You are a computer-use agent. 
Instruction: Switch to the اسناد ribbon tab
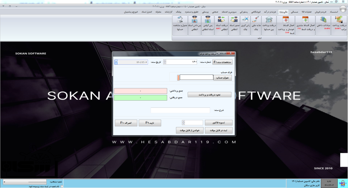pyautogui.click(x=334, y=12)
